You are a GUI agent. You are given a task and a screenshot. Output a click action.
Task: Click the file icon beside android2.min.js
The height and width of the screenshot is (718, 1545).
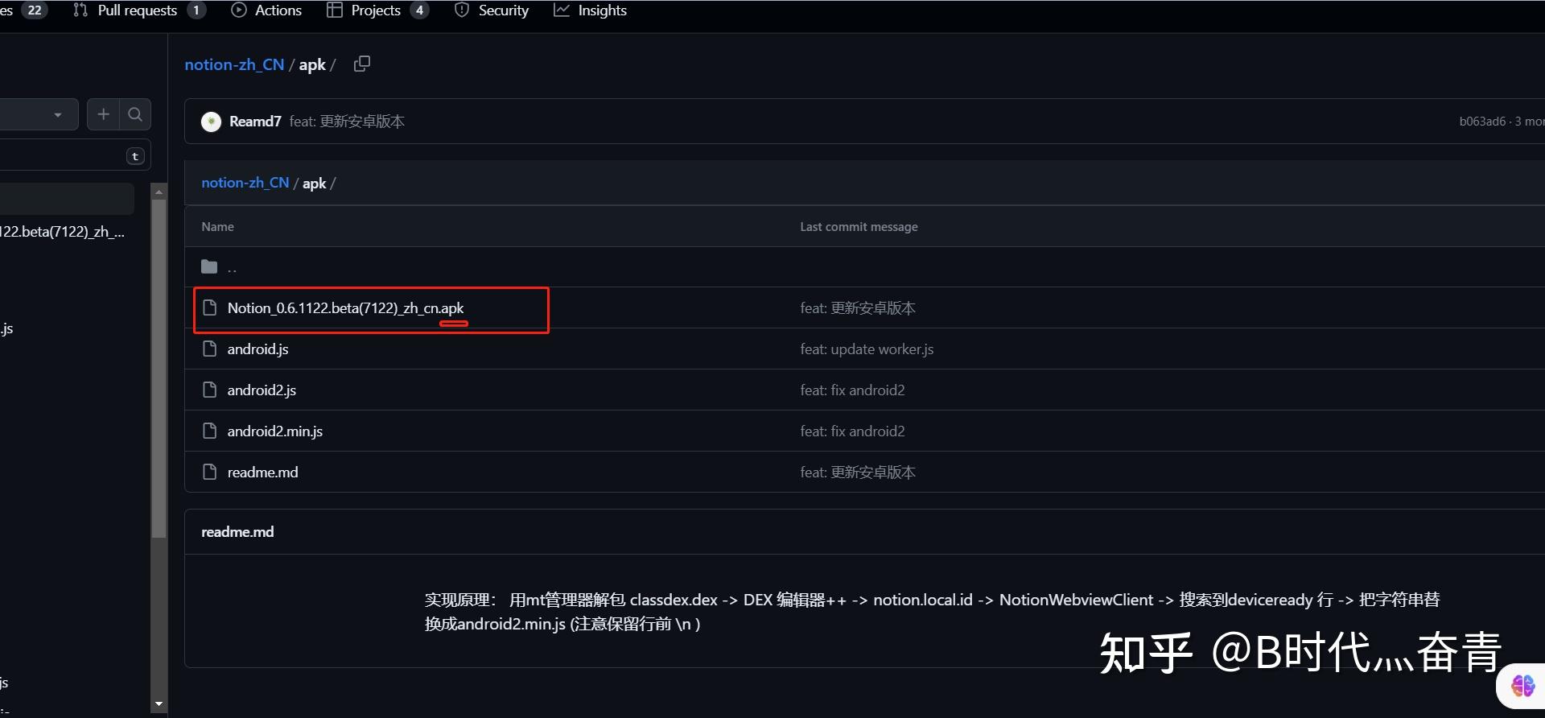tap(209, 431)
